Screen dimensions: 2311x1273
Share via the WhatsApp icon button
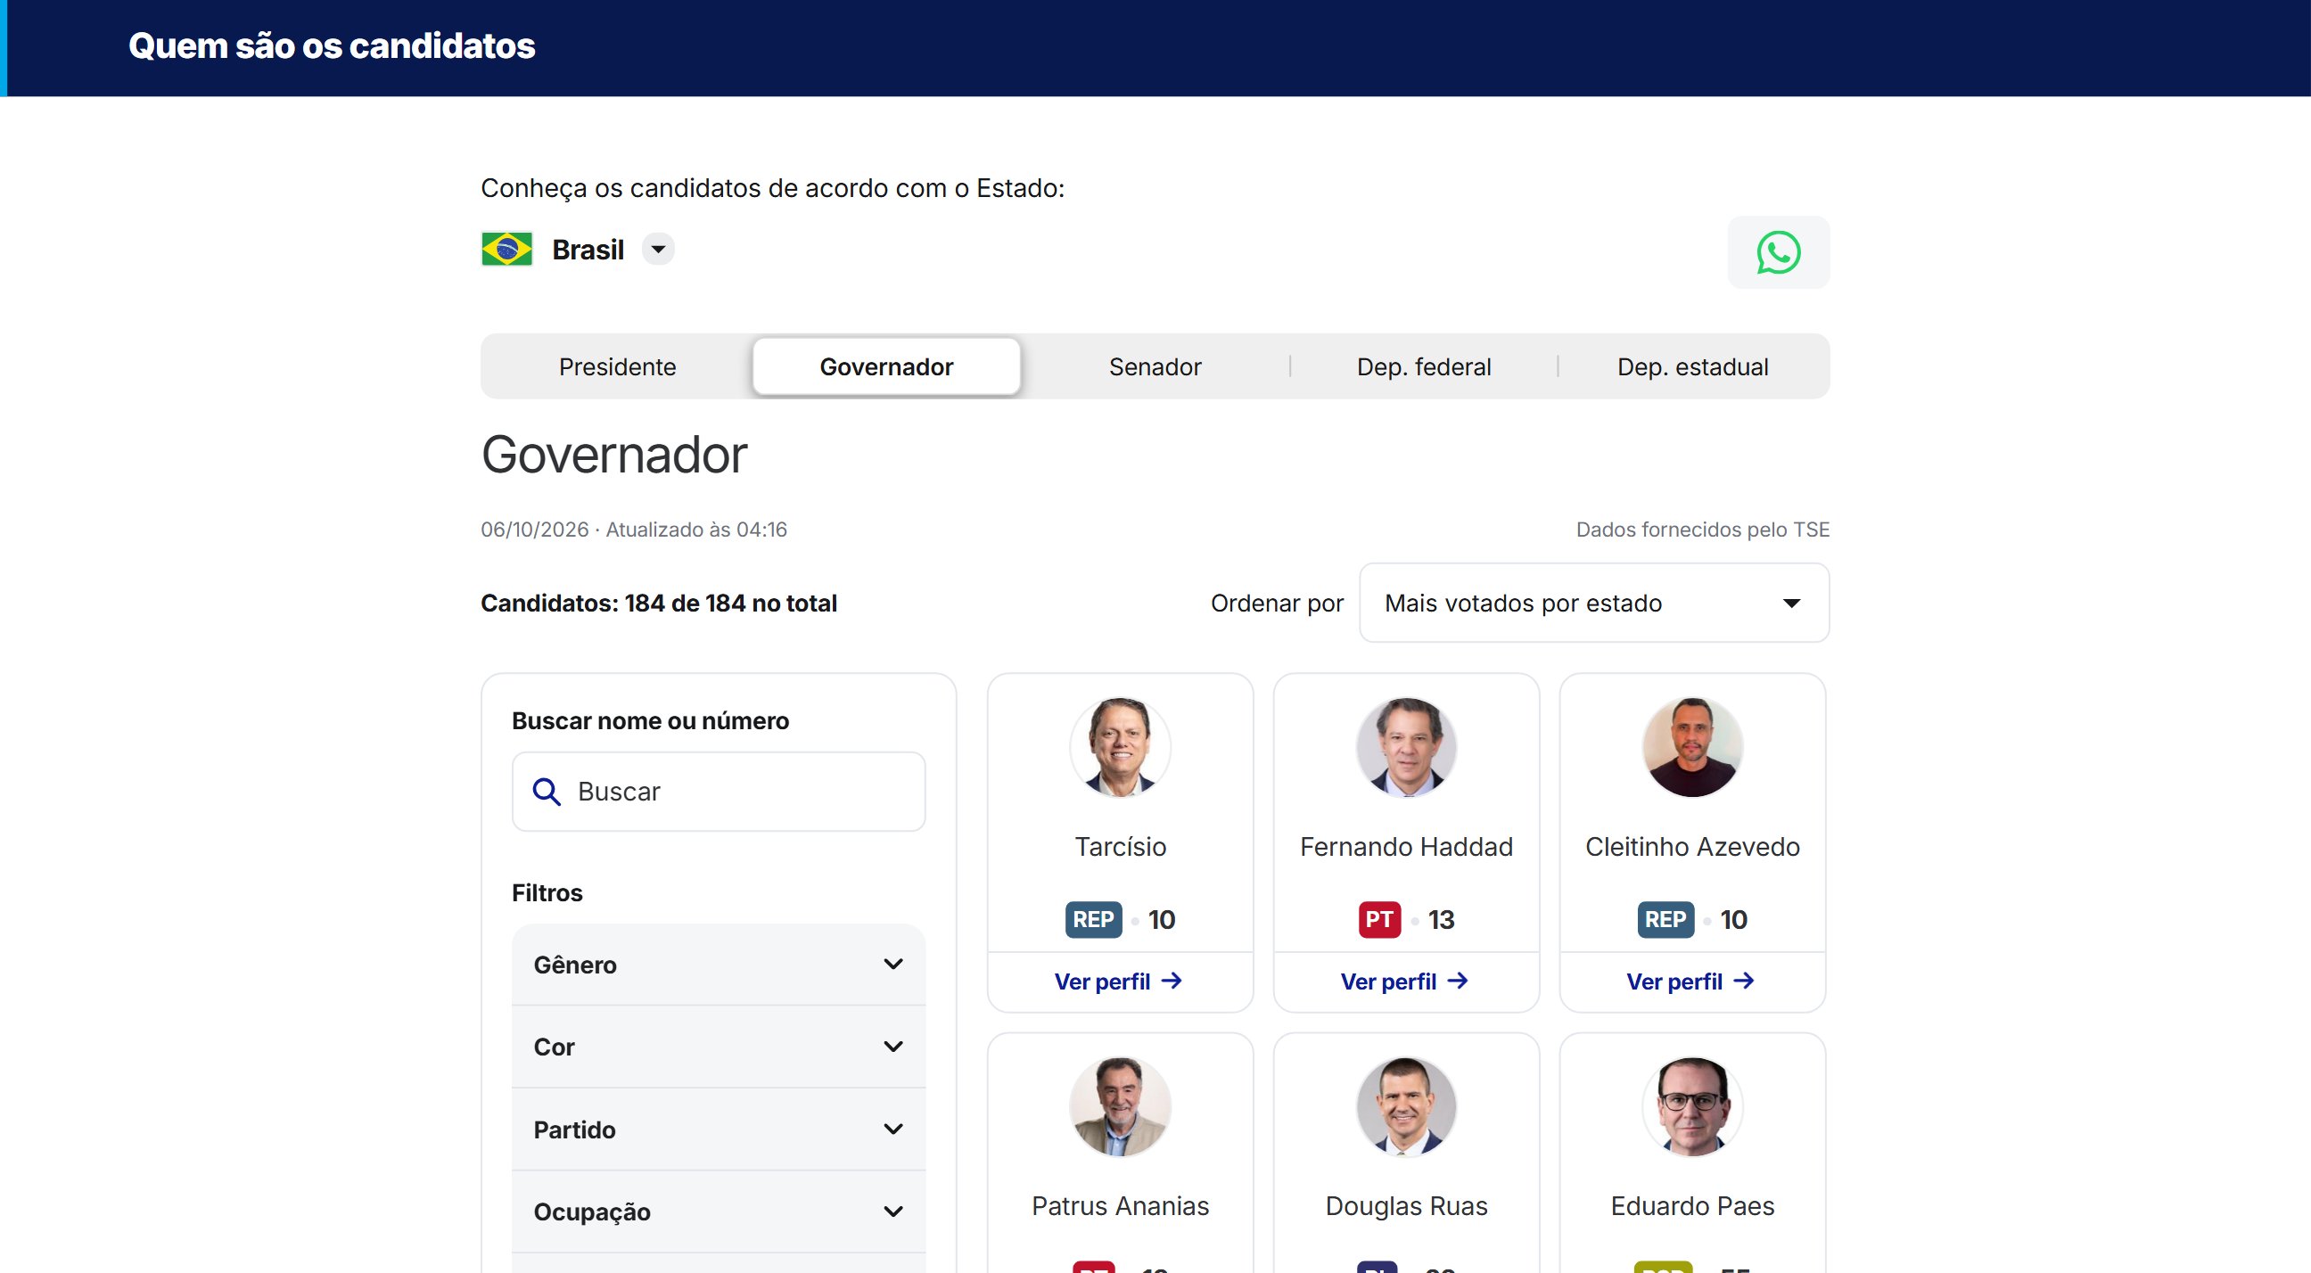tap(1778, 252)
